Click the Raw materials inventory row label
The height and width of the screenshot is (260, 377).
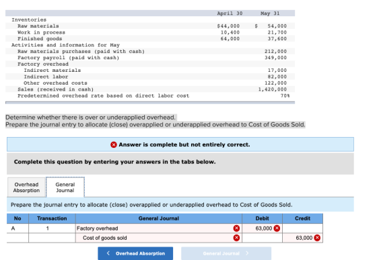click(38, 26)
